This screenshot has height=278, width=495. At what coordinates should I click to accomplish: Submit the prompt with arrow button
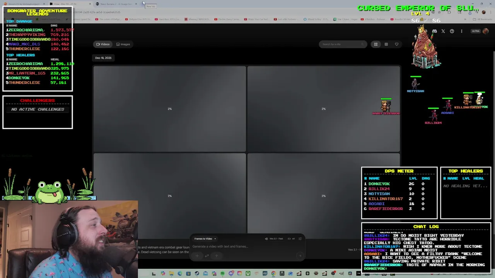(300, 256)
